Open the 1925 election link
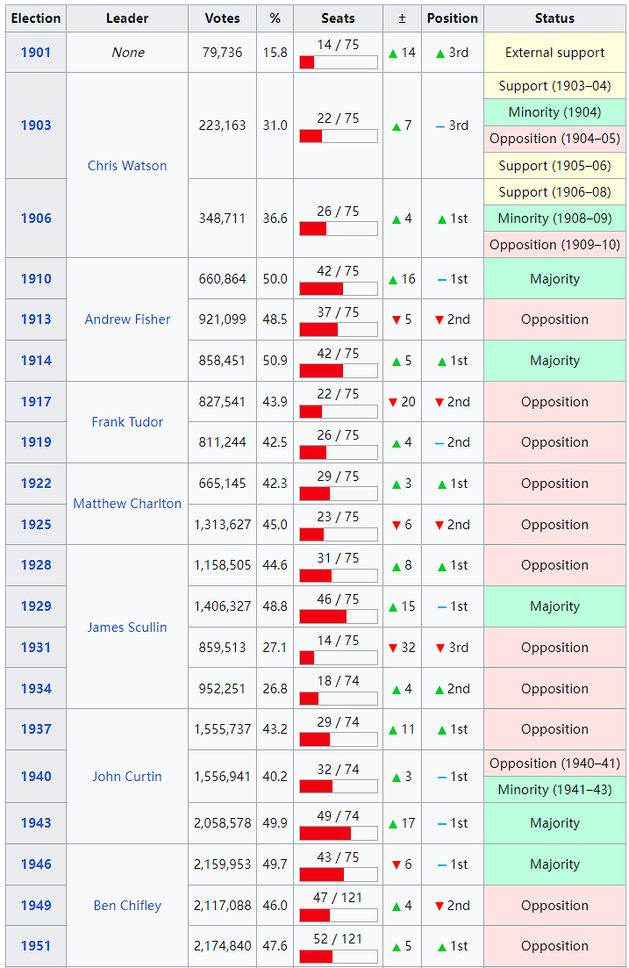This screenshot has width=629, height=968. 36,525
